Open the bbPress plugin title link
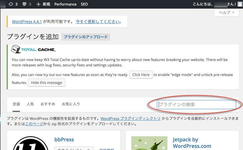This screenshot has height=150, width=243. (64, 139)
